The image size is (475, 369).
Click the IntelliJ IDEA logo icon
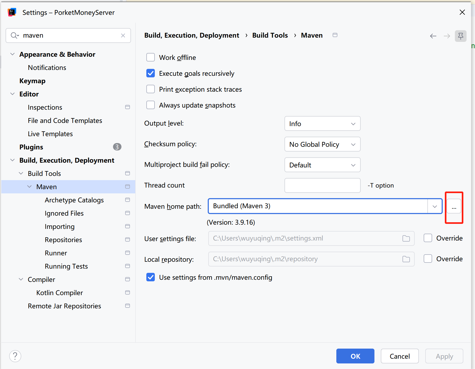tap(12, 12)
